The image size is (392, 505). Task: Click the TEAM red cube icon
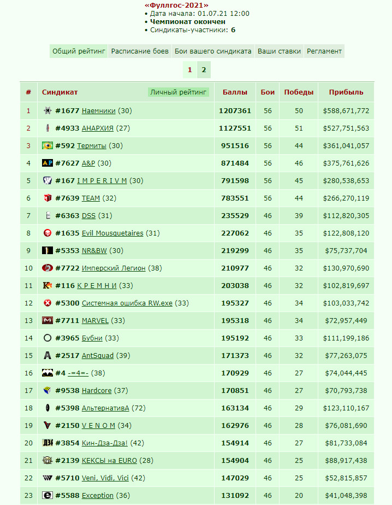(x=47, y=198)
